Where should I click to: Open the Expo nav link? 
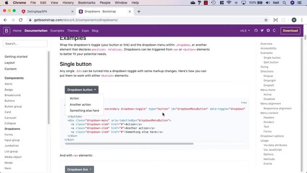point(85,31)
